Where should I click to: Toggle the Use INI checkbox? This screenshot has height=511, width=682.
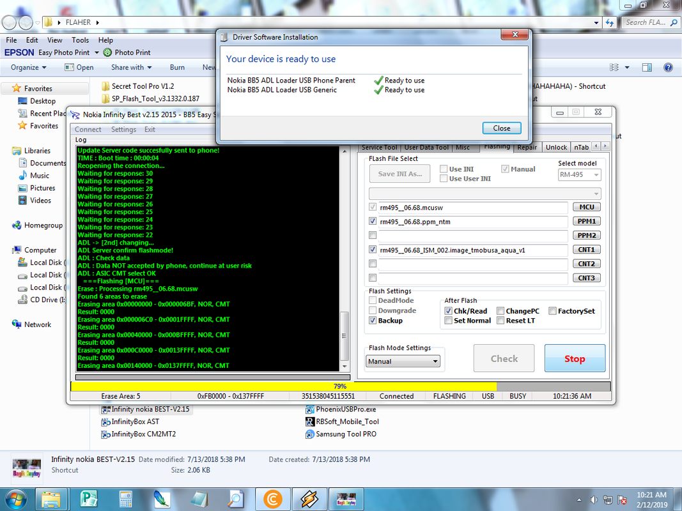(x=444, y=169)
